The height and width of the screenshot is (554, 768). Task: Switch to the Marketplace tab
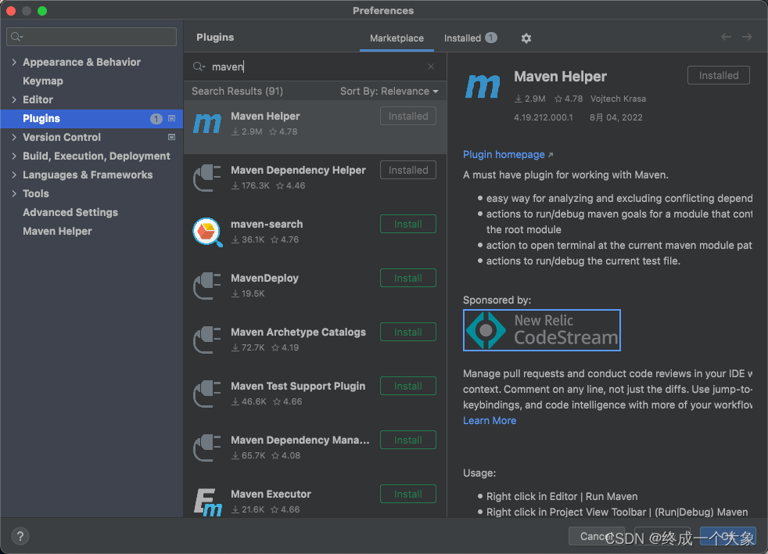point(397,38)
